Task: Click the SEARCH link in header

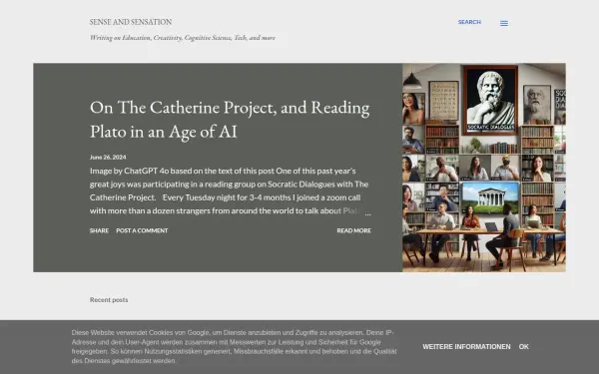Action: click(x=469, y=22)
